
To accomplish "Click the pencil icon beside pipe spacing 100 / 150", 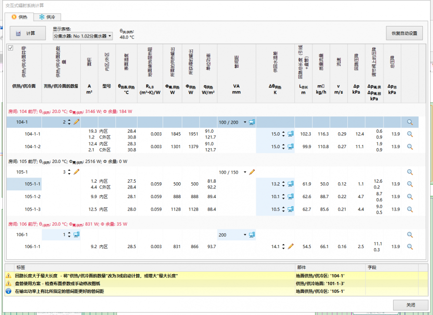I will coord(252,172).
